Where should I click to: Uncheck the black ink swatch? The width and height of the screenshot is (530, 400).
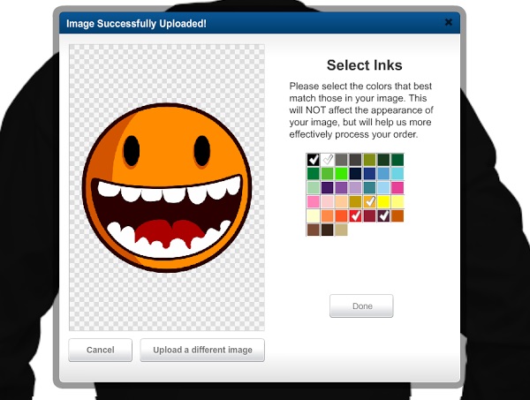coord(313,160)
